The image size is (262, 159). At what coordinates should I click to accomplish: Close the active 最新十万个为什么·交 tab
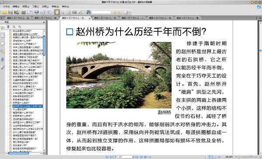click(x=90, y=18)
